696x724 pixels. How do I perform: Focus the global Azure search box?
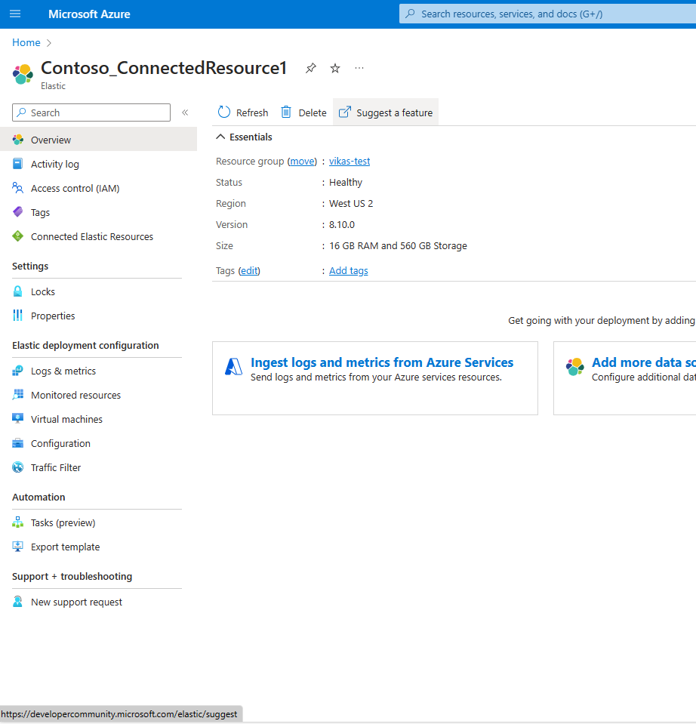(x=547, y=14)
